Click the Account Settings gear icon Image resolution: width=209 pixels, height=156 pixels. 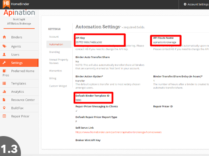[x=185, y=4]
